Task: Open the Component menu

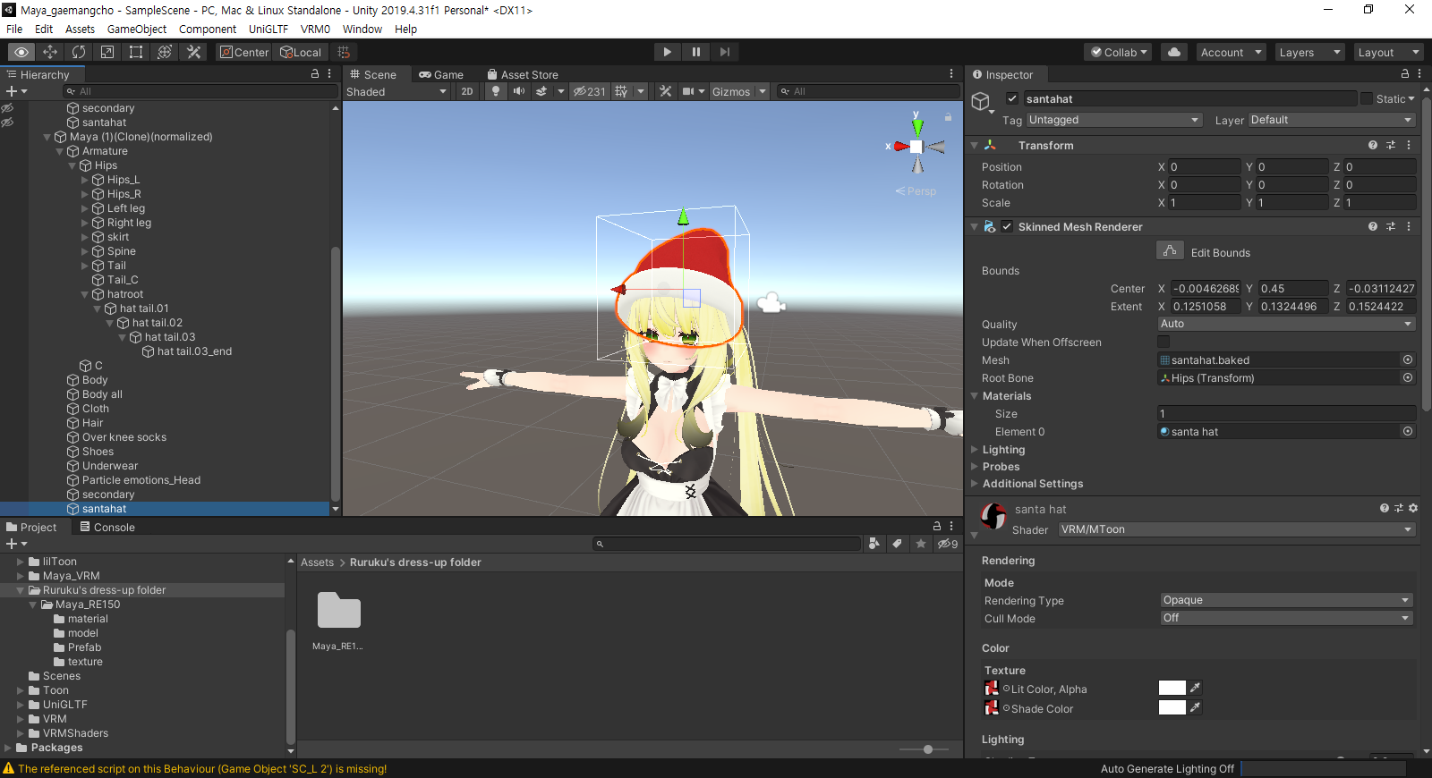Action: [x=207, y=29]
